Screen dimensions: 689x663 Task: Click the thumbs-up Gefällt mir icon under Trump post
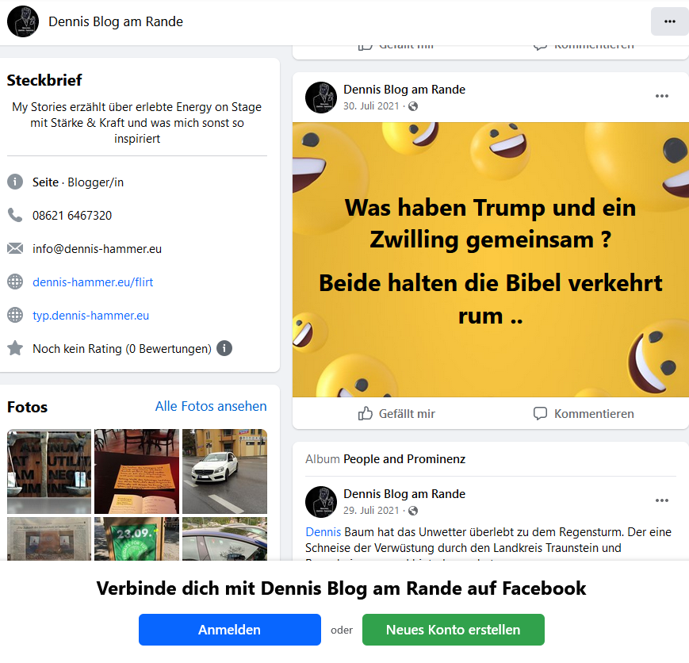pos(366,414)
